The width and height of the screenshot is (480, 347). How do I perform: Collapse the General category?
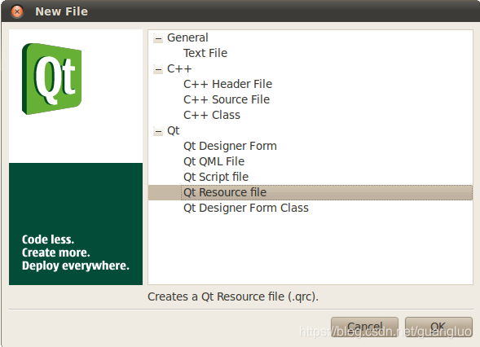158,38
